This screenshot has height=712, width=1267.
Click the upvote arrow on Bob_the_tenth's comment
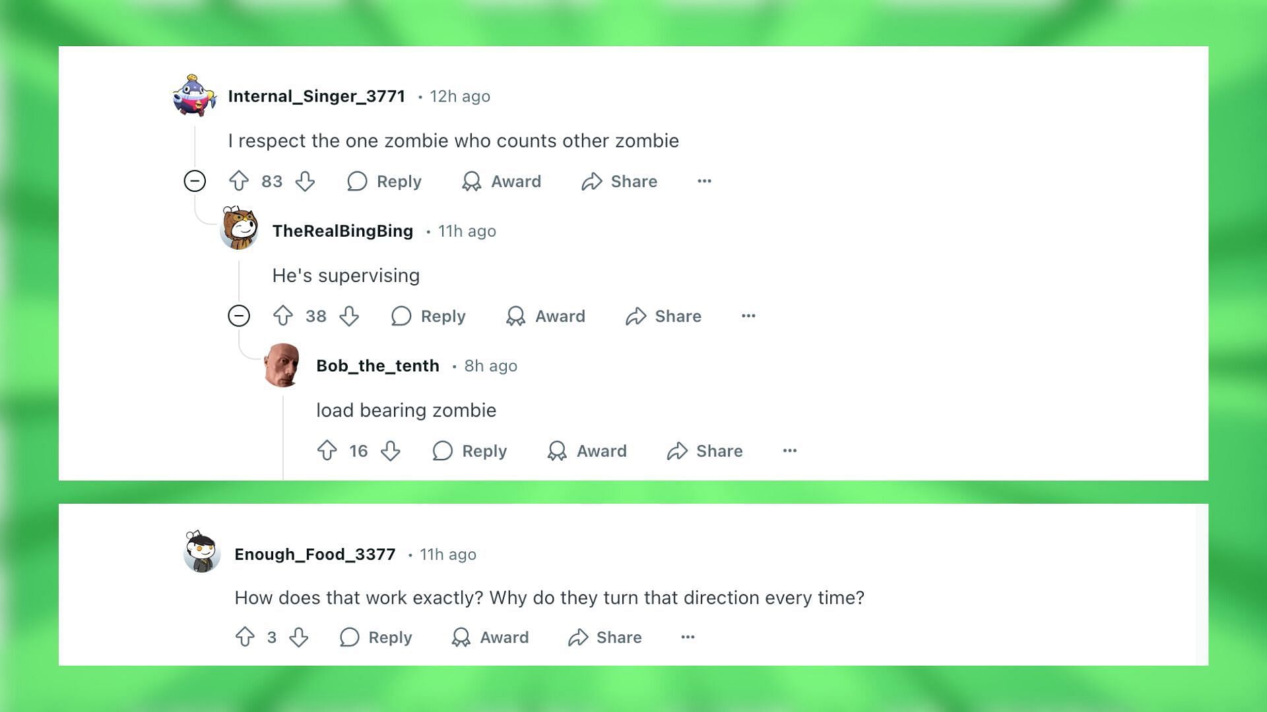click(327, 450)
